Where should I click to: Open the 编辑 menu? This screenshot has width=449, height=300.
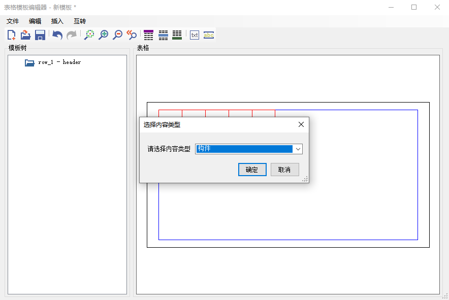pyautogui.click(x=35, y=21)
